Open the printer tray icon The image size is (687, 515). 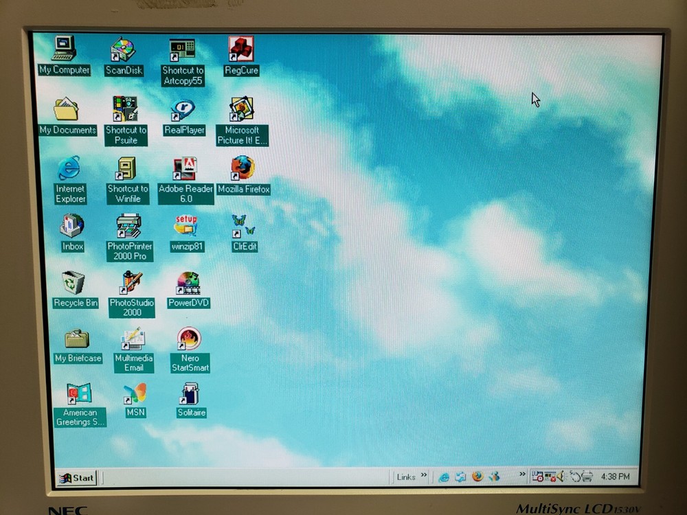(x=587, y=477)
